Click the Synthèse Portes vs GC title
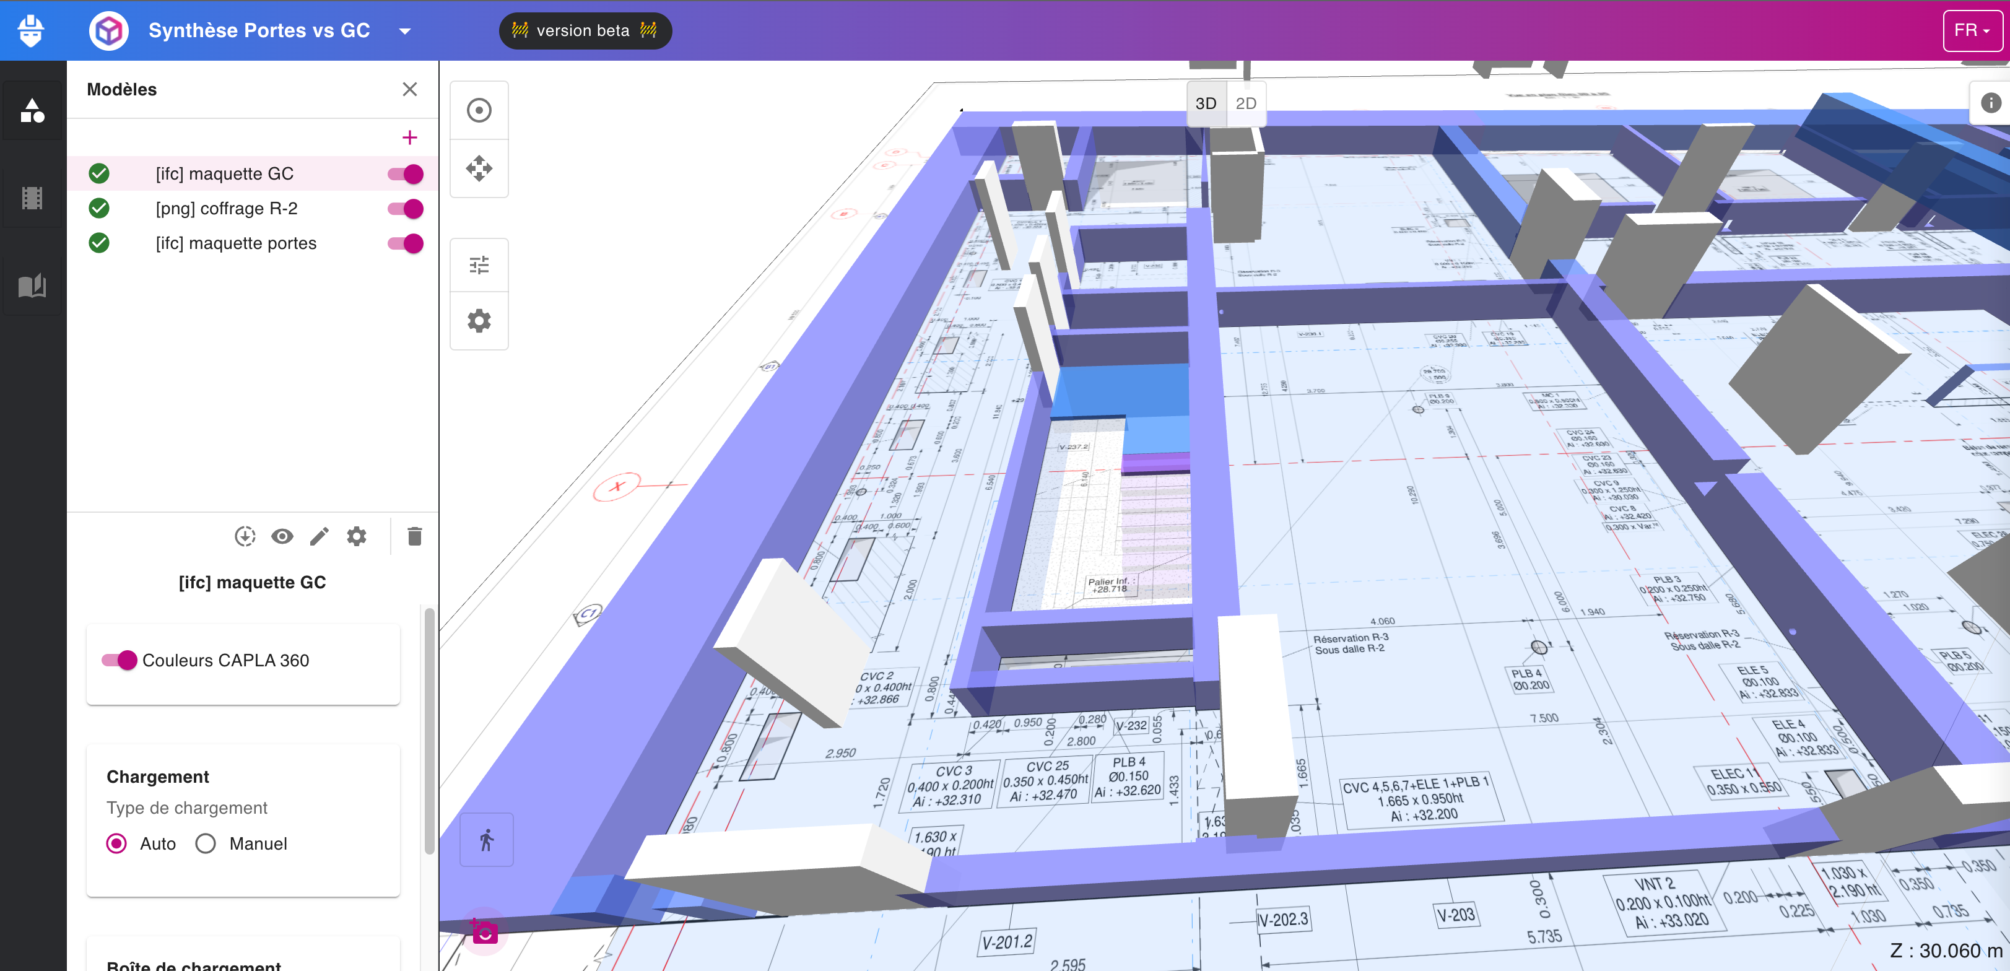This screenshot has height=971, width=2010. [x=259, y=30]
